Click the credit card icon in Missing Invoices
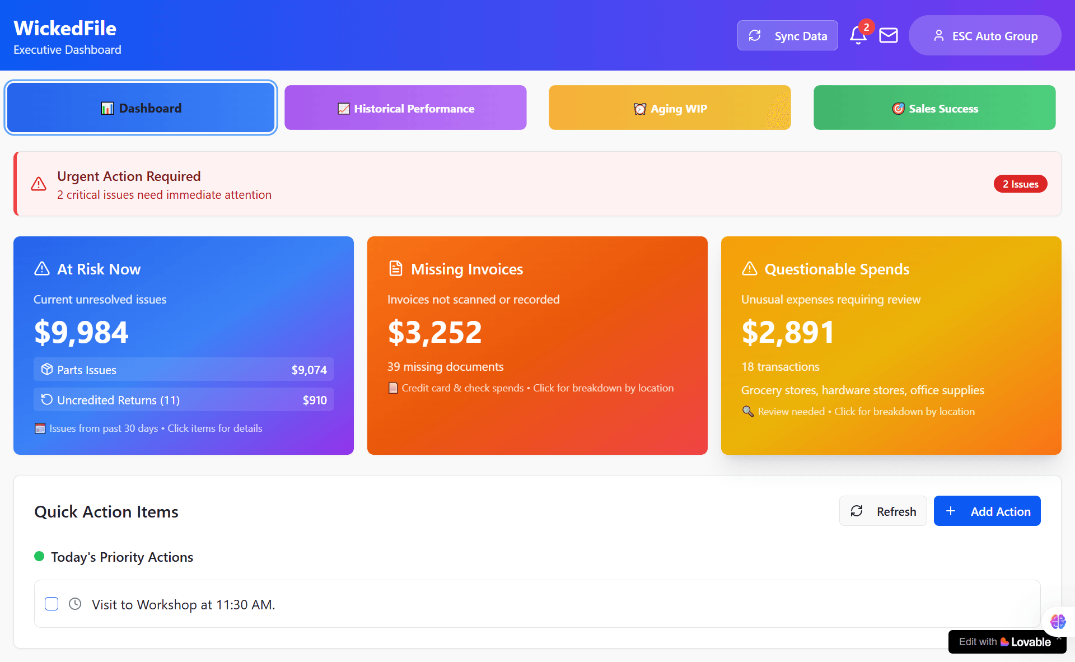The height and width of the screenshot is (662, 1075). [392, 388]
